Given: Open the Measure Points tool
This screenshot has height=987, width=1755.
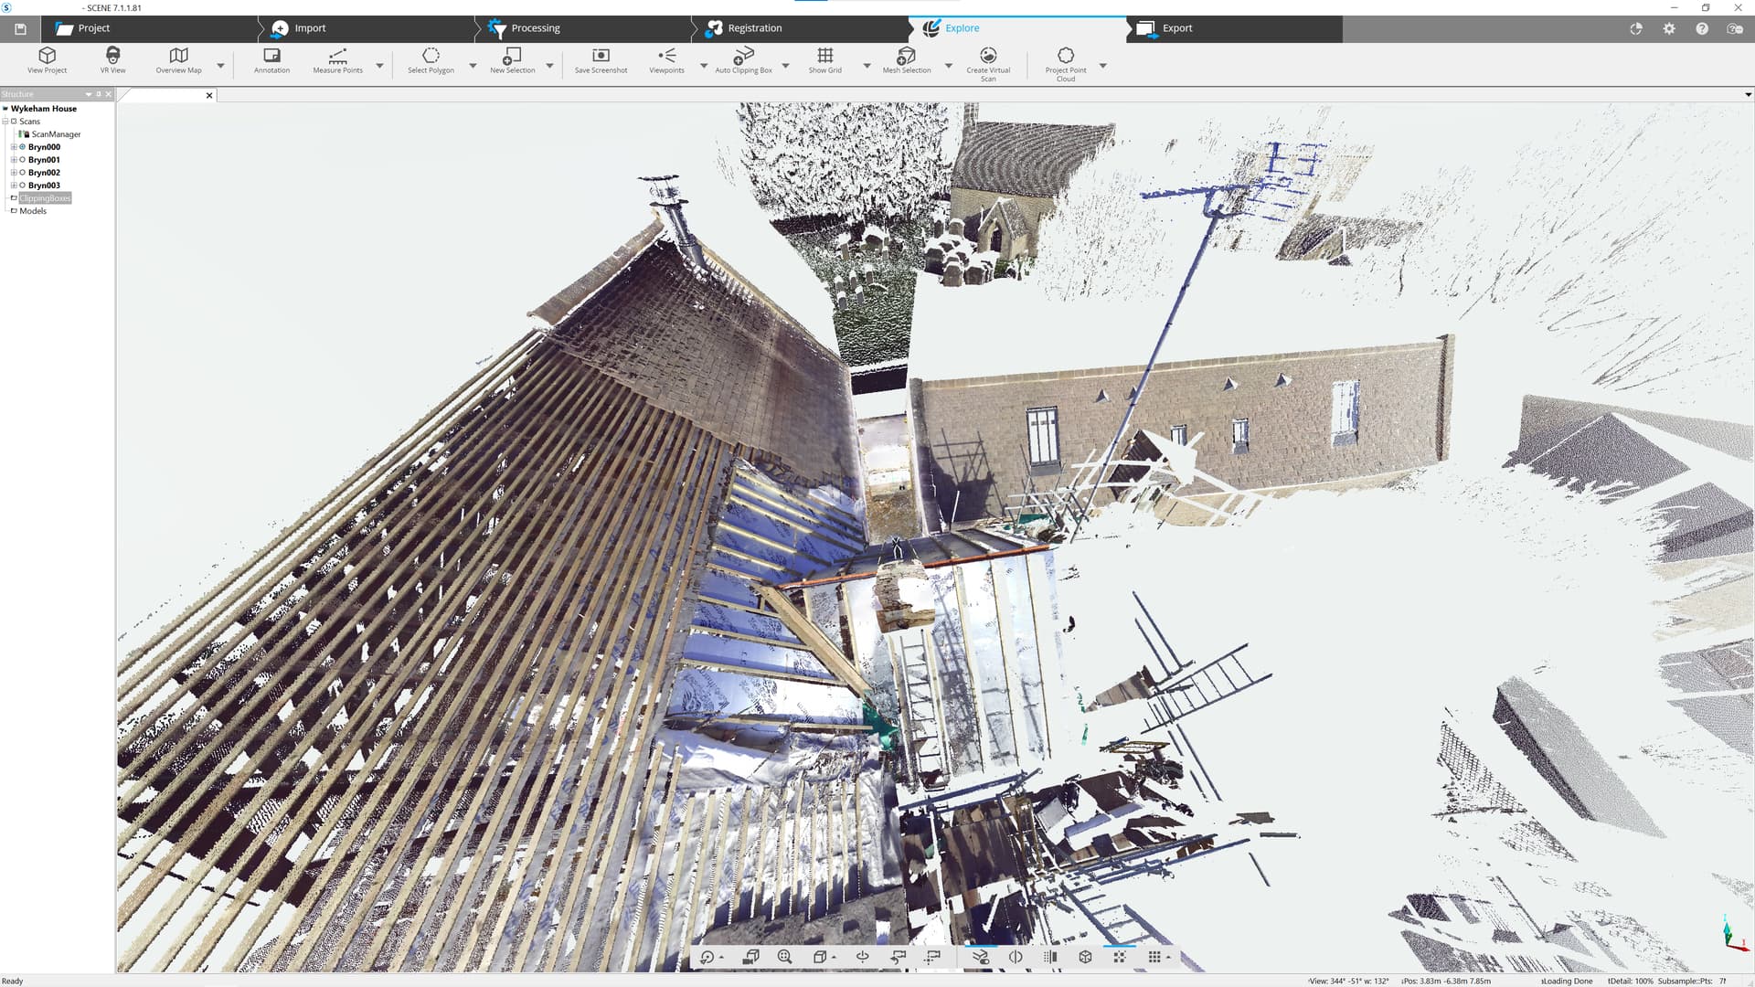Looking at the screenshot, I should [x=338, y=60].
